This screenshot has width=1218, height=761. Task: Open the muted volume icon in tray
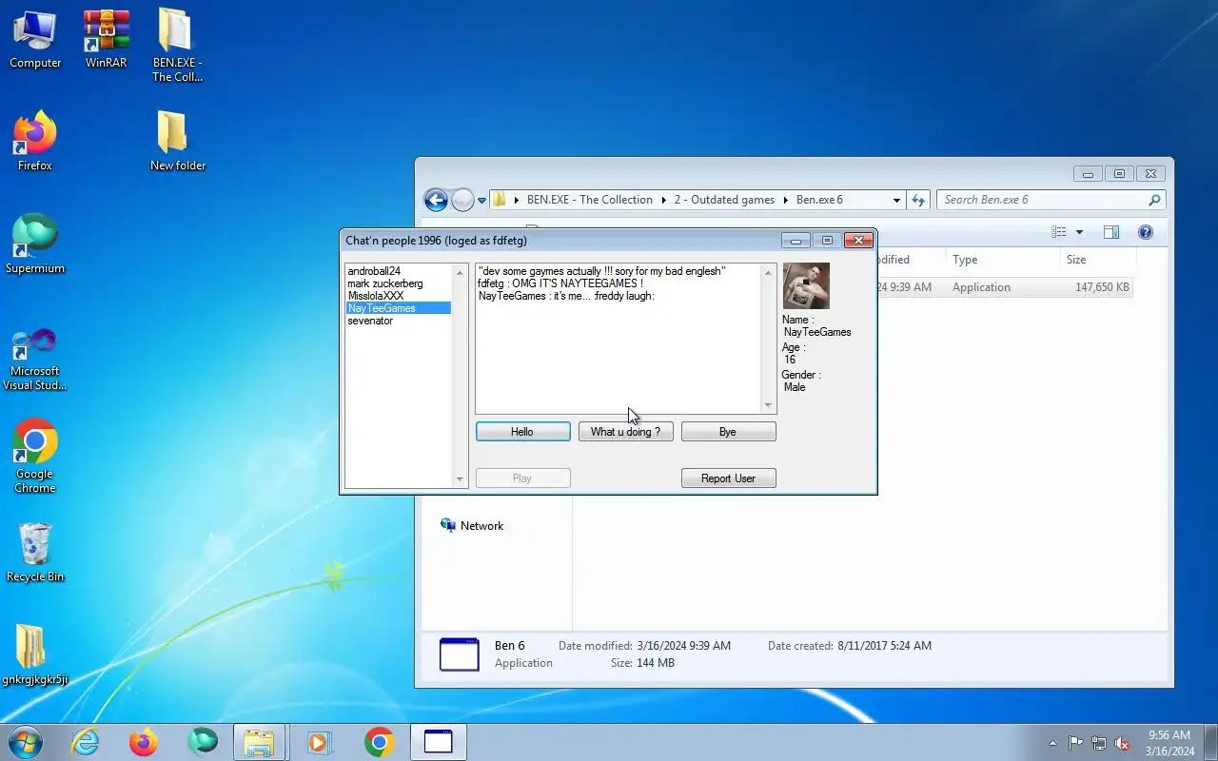pyautogui.click(x=1123, y=743)
